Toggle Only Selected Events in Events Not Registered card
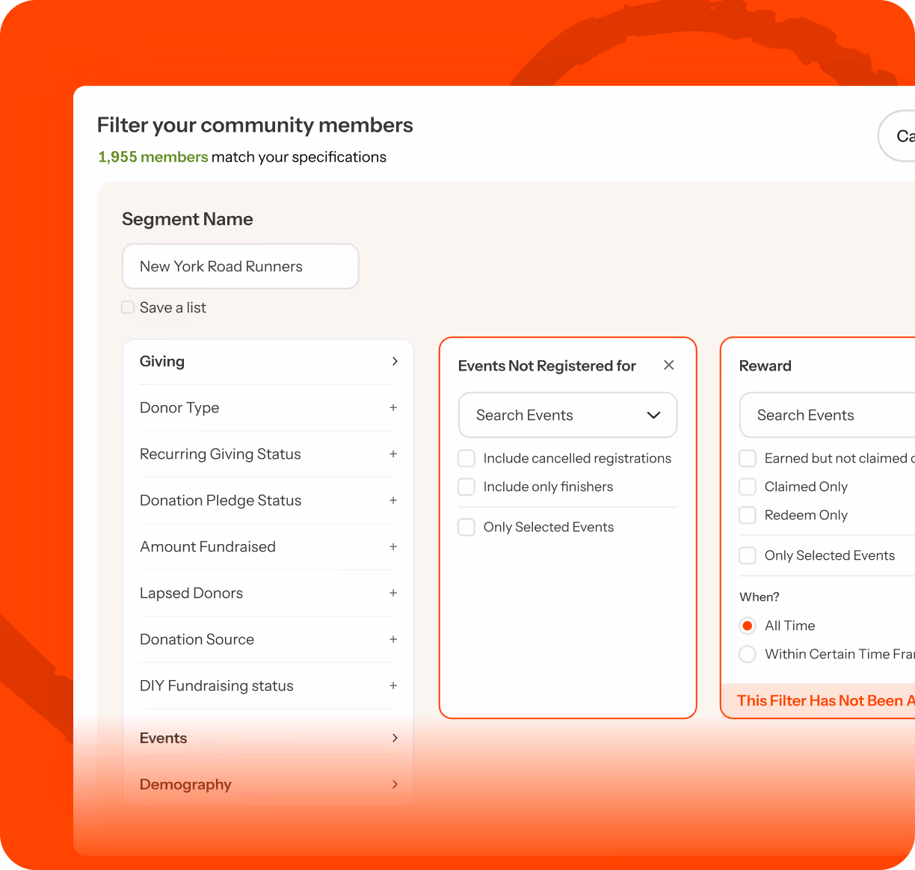Viewport: 915px width, 870px height. point(466,527)
